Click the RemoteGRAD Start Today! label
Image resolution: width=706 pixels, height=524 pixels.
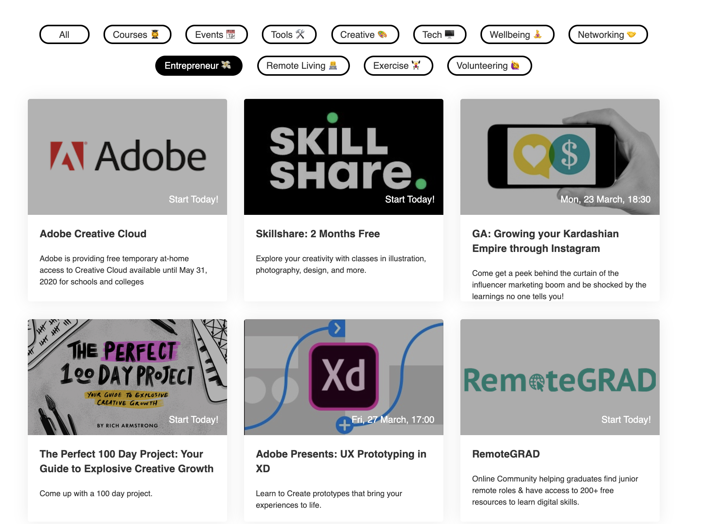coord(626,420)
